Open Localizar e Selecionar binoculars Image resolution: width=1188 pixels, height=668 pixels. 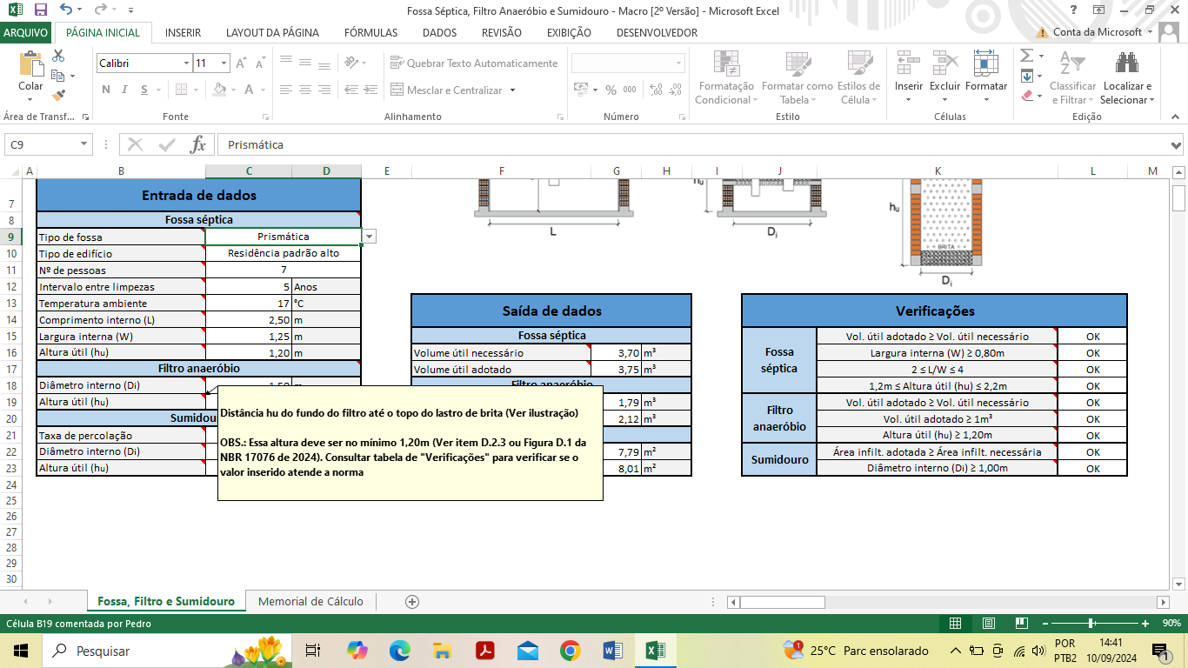coord(1127,64)
